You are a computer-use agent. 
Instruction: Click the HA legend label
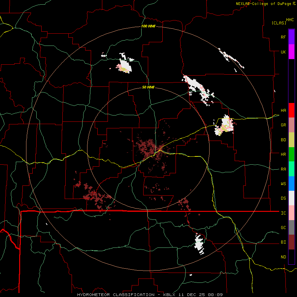coord(283,111)
